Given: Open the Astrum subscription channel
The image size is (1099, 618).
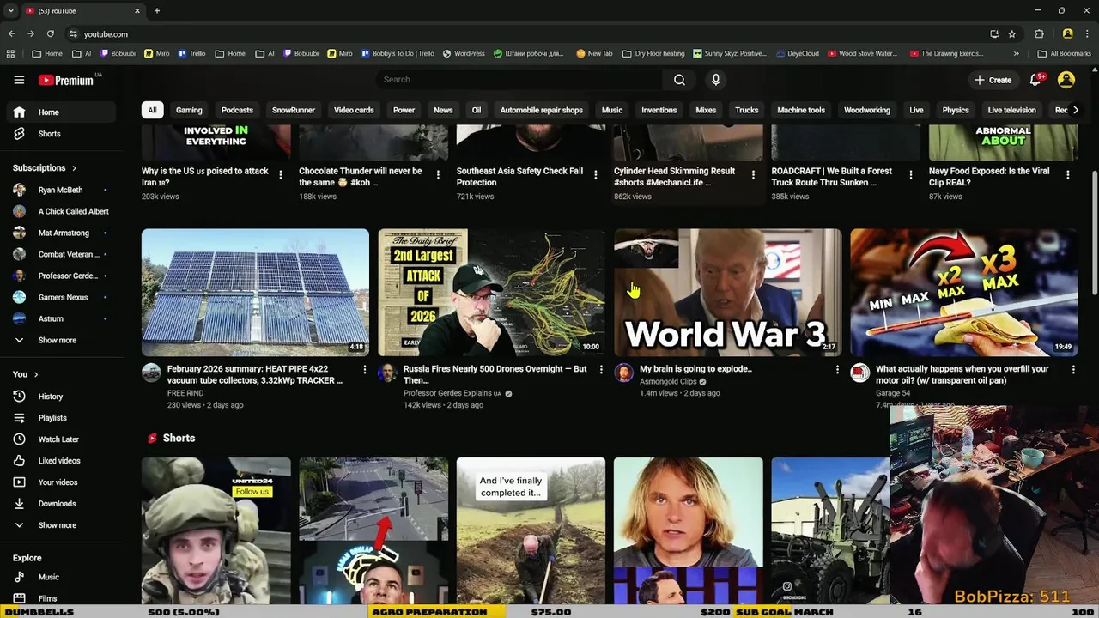Looking at the screenshot, I should [x=60, y=318].
